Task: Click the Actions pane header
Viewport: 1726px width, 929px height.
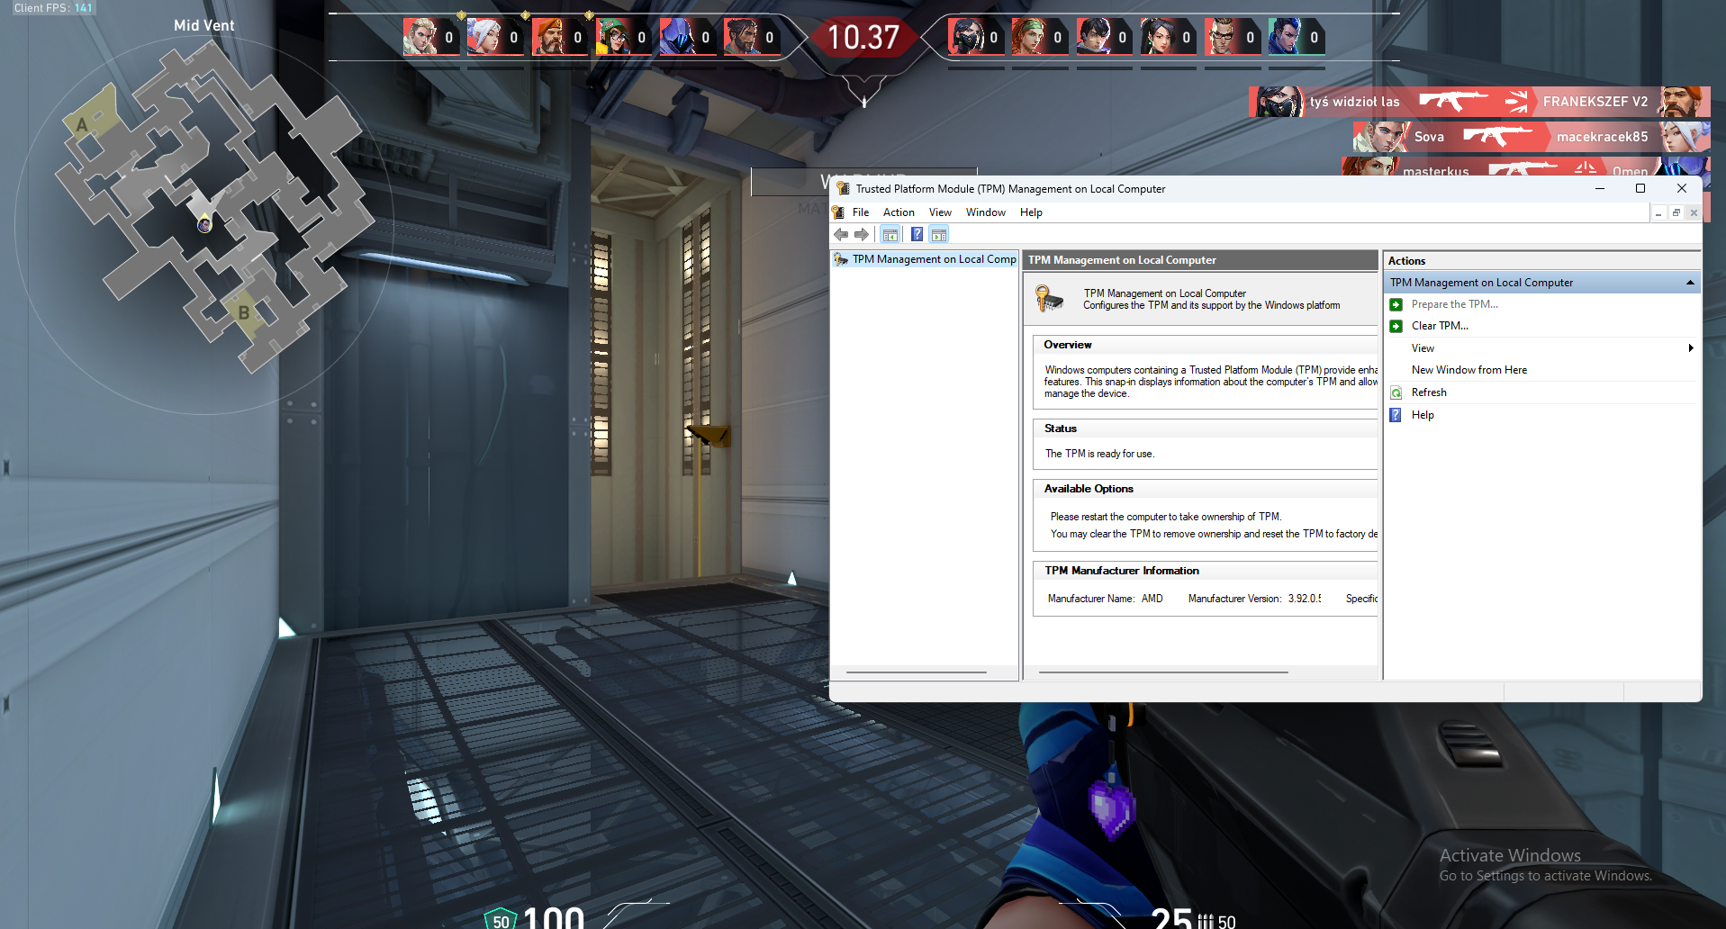Action: coord(1541,261)
